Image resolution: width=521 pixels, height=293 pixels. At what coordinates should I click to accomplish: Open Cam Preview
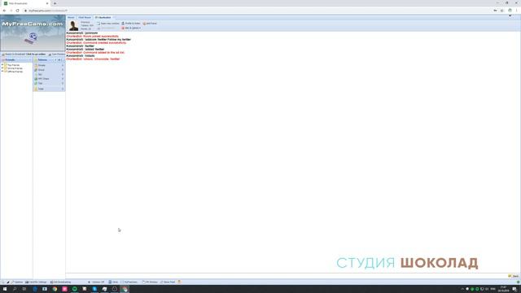(x=57, y=55)
